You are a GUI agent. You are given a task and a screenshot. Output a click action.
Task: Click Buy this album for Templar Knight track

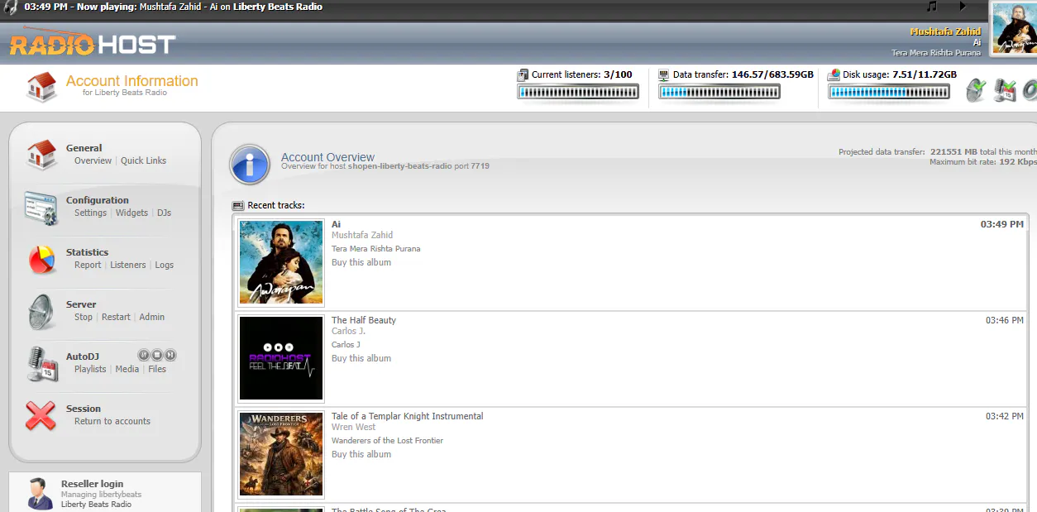pos(361,454)
